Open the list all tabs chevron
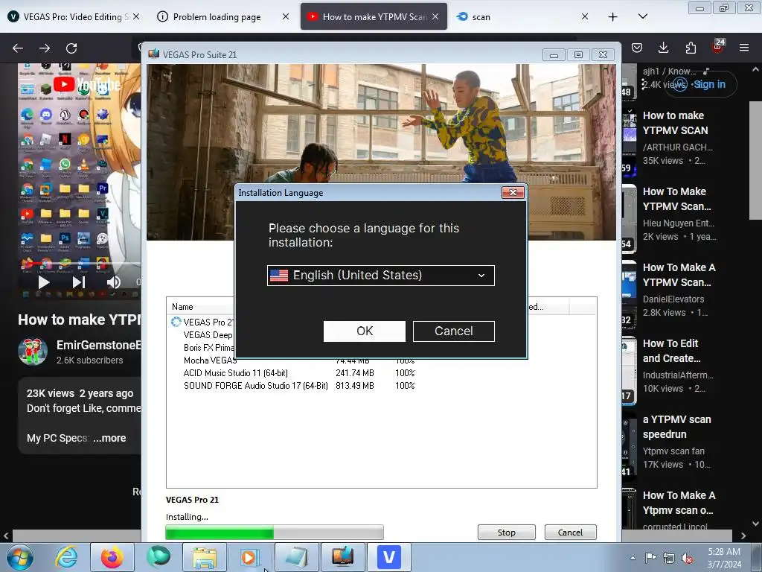Viewport: 762px width, 572px height. (x=643, y=16)
